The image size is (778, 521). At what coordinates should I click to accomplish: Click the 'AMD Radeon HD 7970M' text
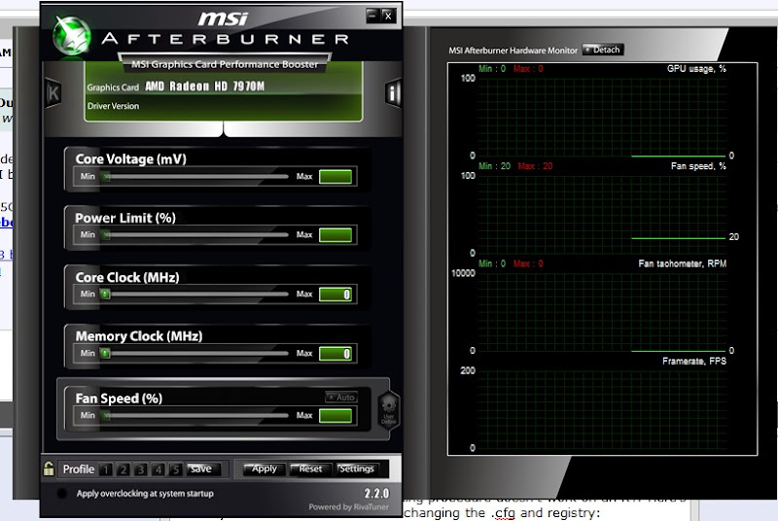pos(204,87)
